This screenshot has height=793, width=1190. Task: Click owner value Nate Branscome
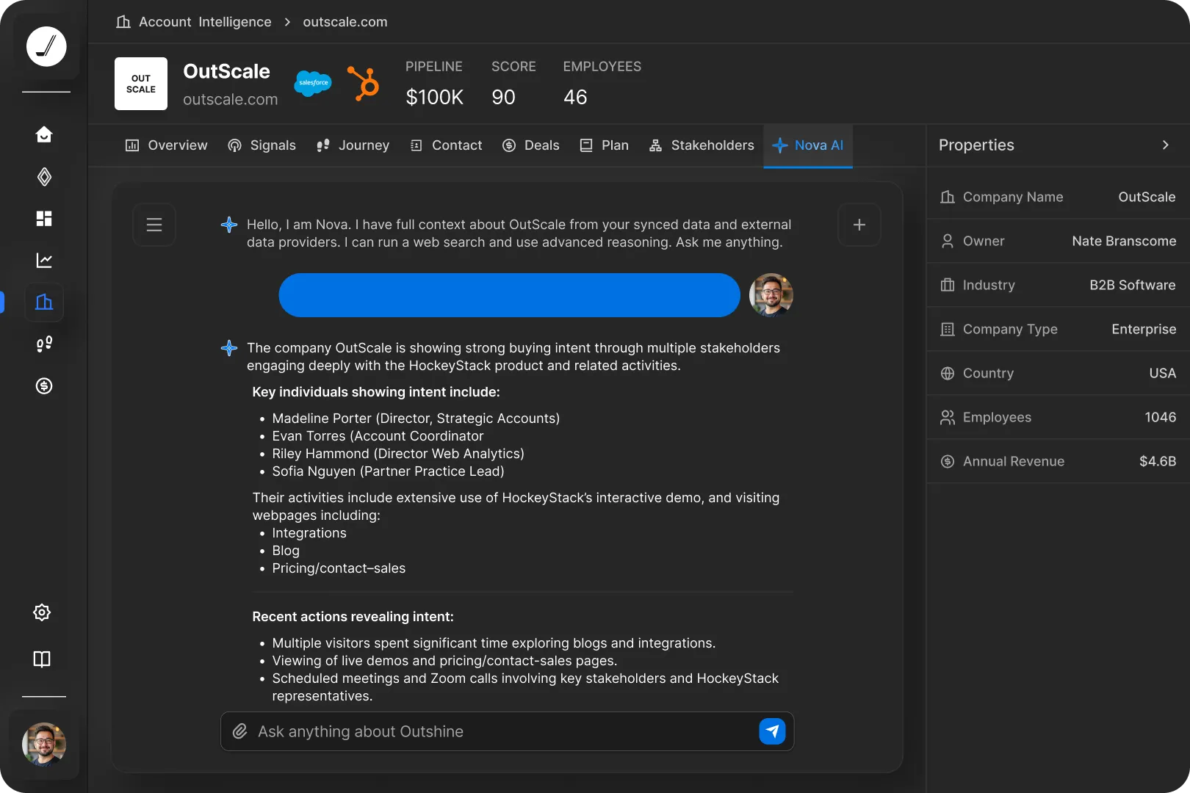[1124, 241]
